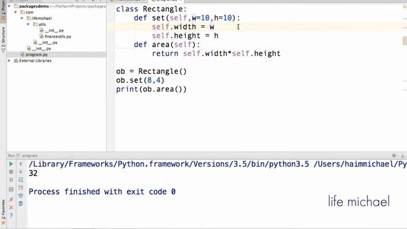Viewport: 407px width, 229px height.
Task: Open __init__.py inside utils folder
Action: (54, 31)
